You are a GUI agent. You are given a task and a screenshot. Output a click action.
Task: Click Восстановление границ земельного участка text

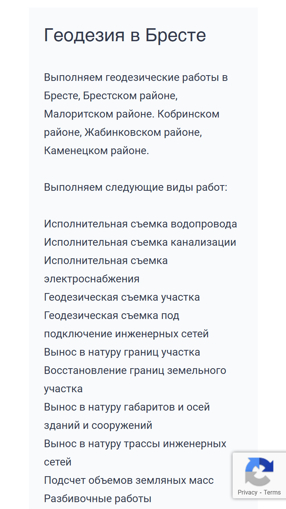(x=135, y=380)
